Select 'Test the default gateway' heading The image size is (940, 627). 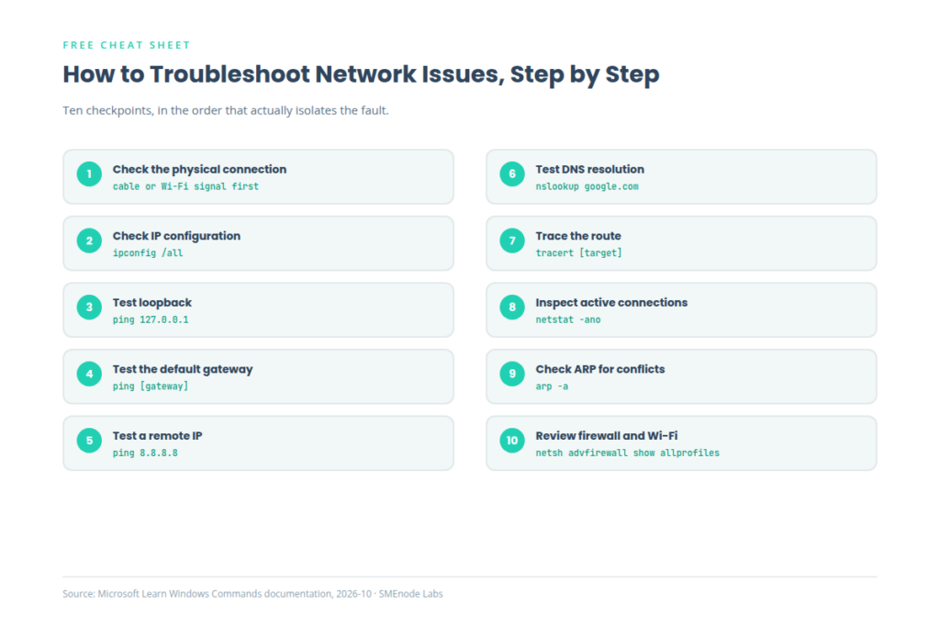183,369
